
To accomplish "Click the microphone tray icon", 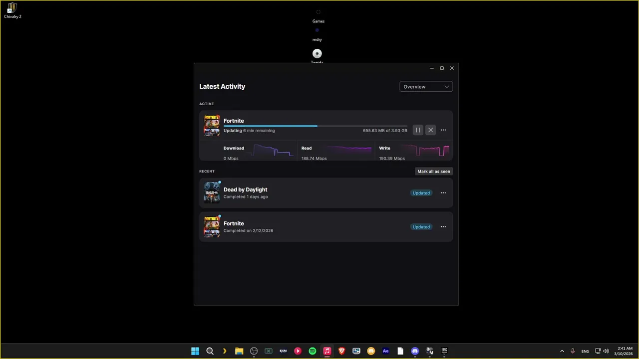I will coord(573,351).
